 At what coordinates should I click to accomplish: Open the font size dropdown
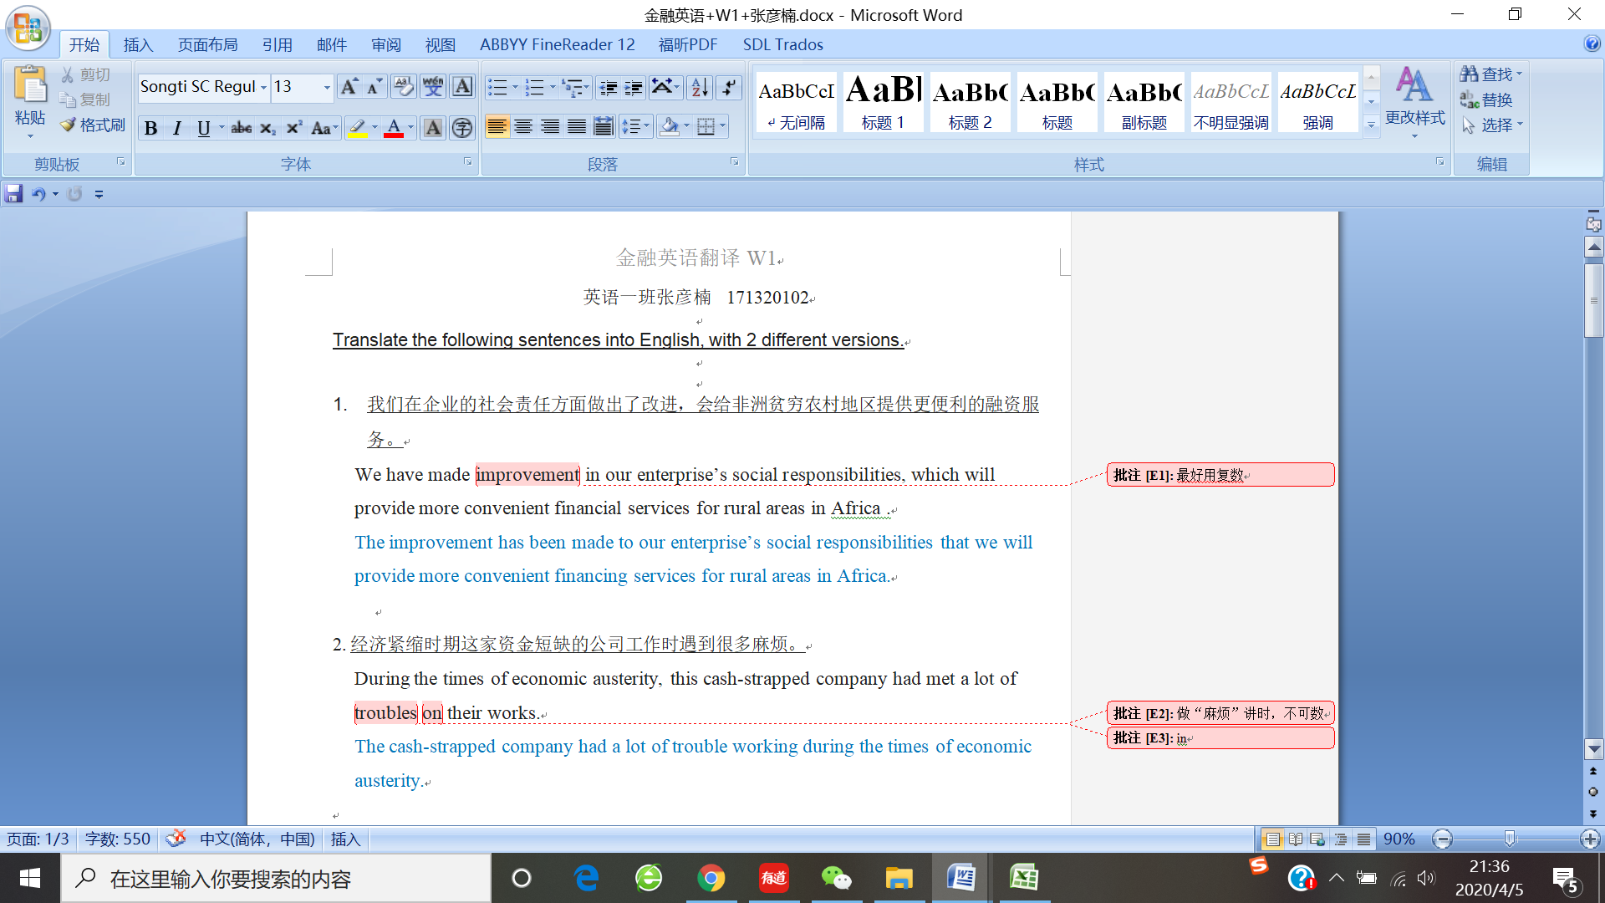click(327, 87)
